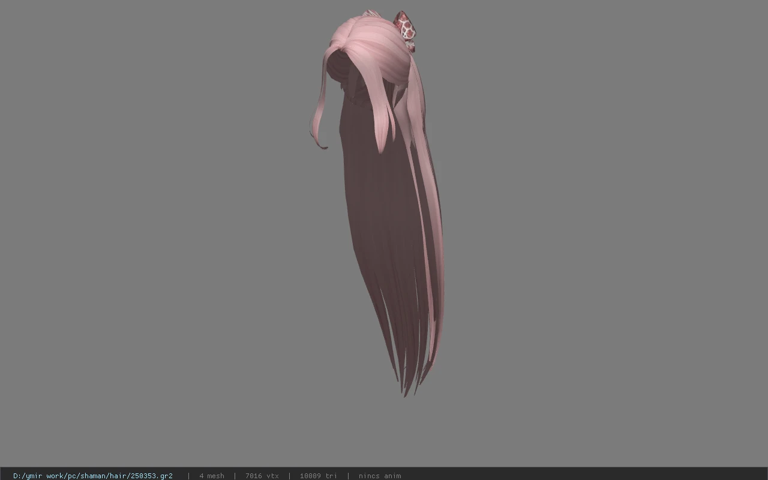
Task: Click the "nincs anim" status entry
Action: pyautogui.click(x=380, y=476)
